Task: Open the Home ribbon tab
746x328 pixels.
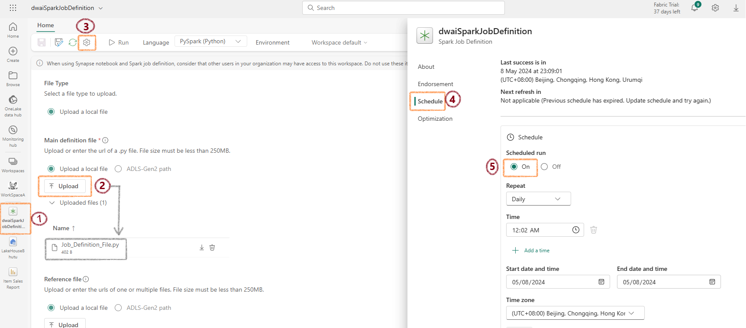Action: tap(45, 25)
